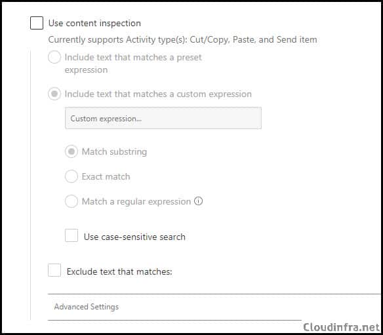Expand the Advanced Settings section

pos(174,307)
